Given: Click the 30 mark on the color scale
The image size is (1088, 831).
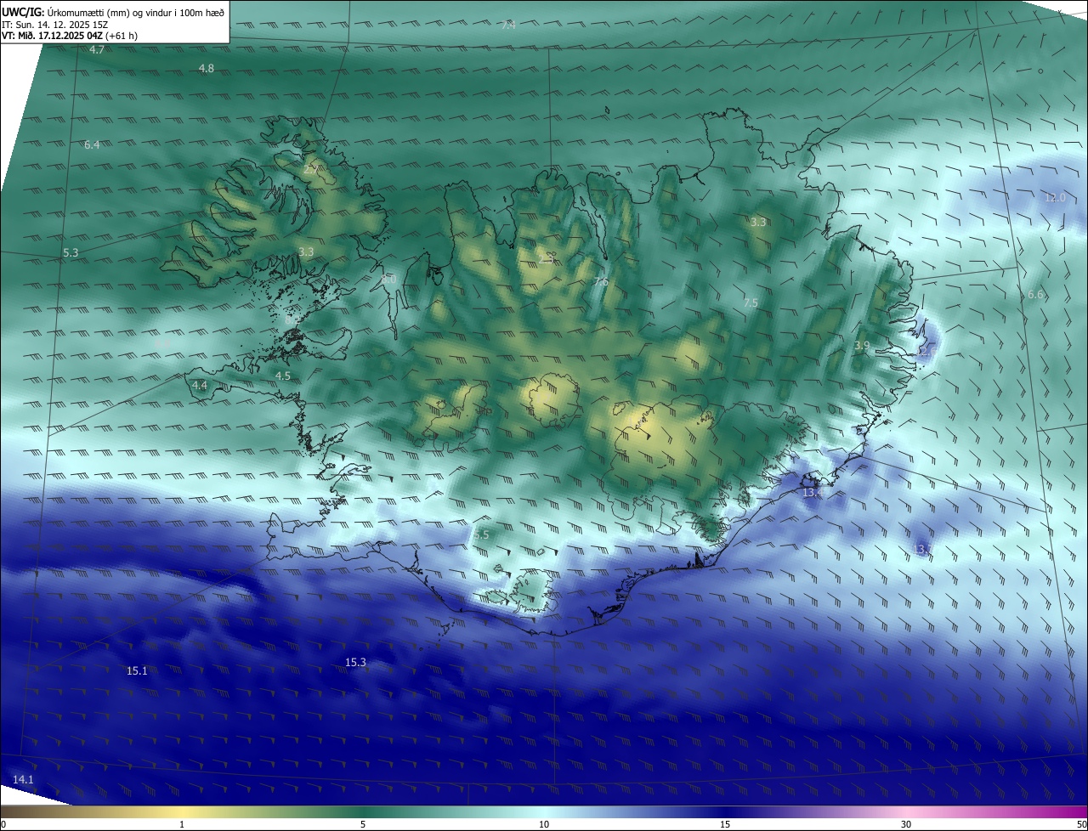Looking at the screenshot, I should pos(906,824).
